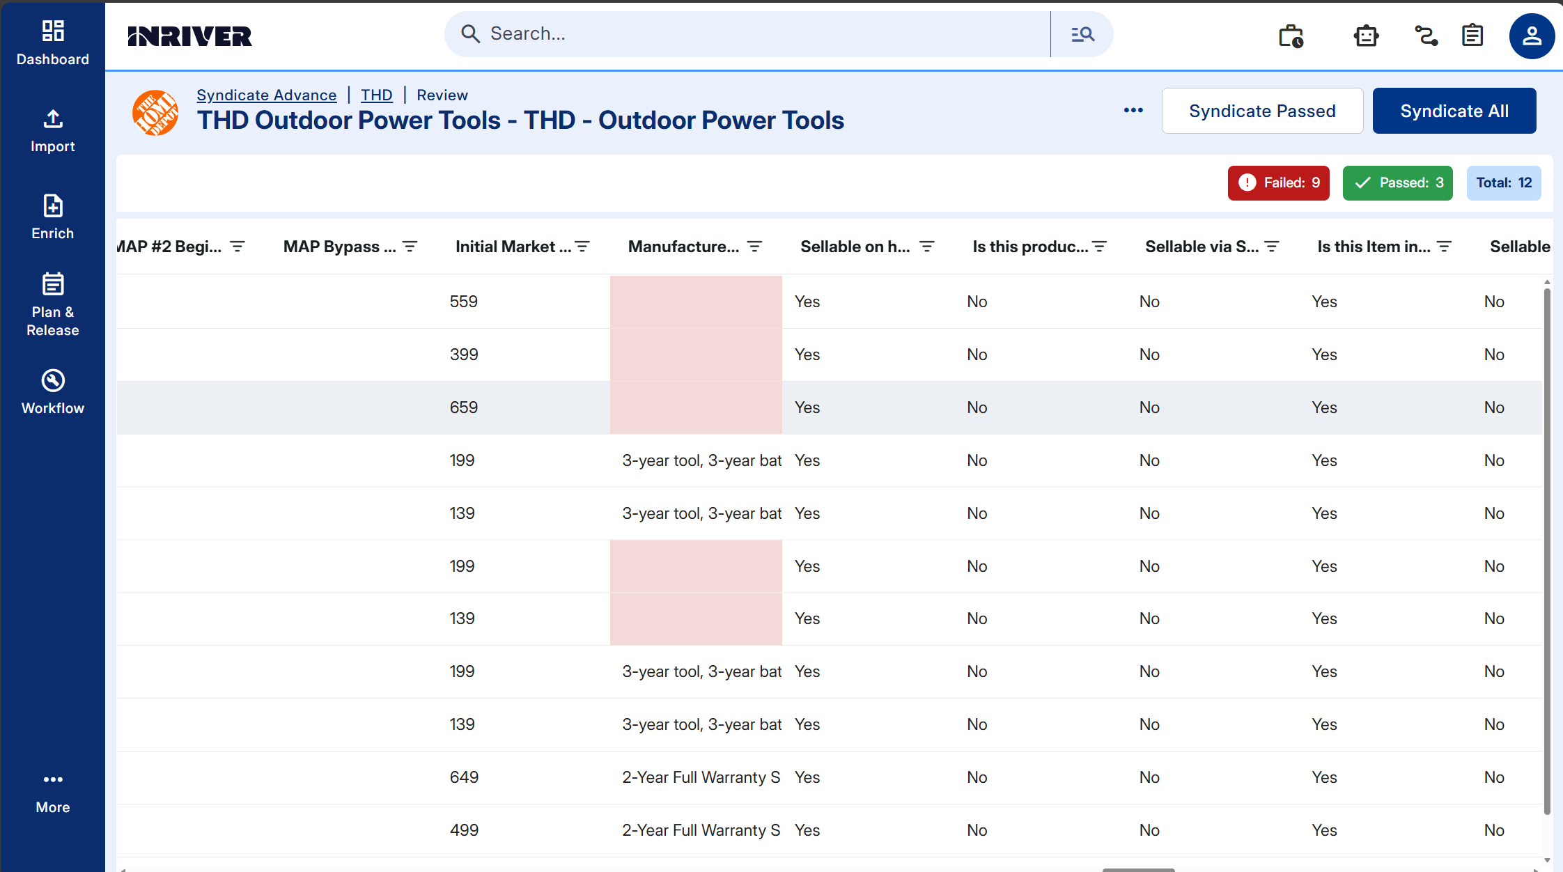Open the user profile avatar
The height and width of the screenshot is (872, 1563).
click(x=1532, y=36)
